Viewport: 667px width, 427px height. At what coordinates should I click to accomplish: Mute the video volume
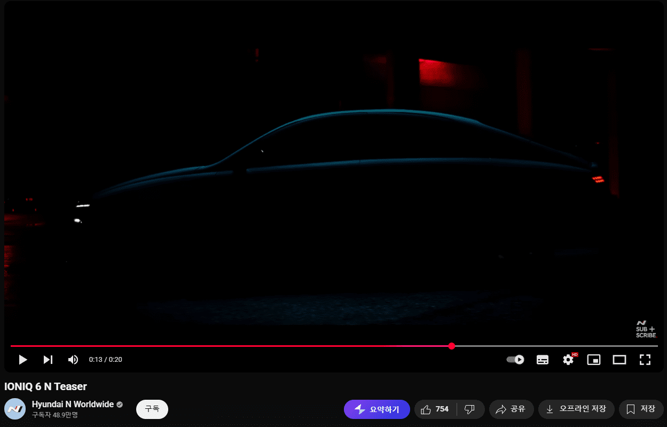click(73, 360)
